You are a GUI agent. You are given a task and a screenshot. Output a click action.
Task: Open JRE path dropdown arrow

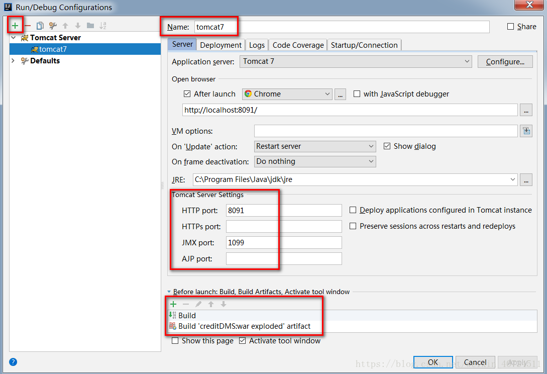click(x=512, y=179)
